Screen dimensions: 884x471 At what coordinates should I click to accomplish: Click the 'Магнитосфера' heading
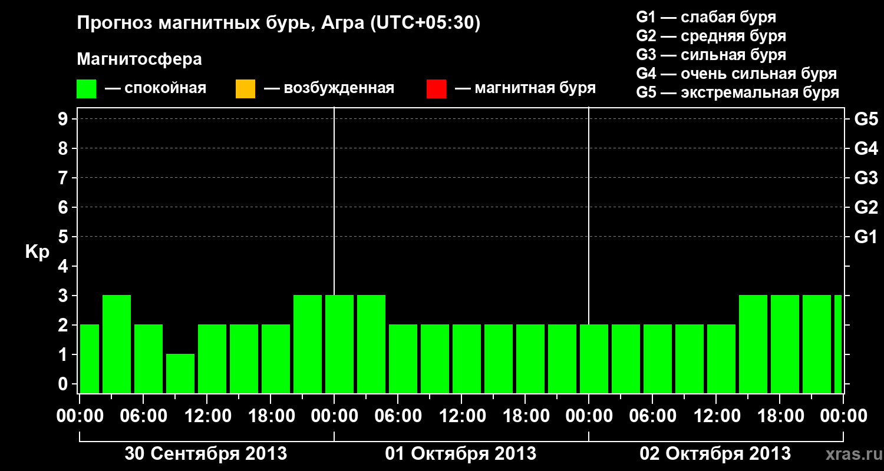click(140, 59)
